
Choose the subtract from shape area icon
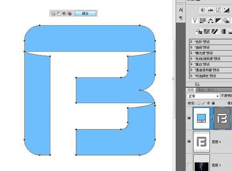point(58,13)
